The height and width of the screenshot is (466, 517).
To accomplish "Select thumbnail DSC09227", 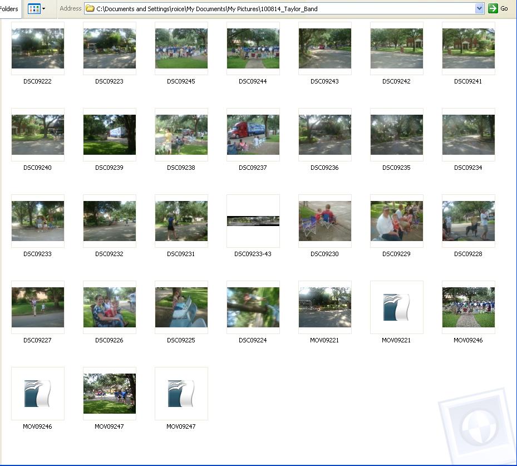I will coord(38,307).
